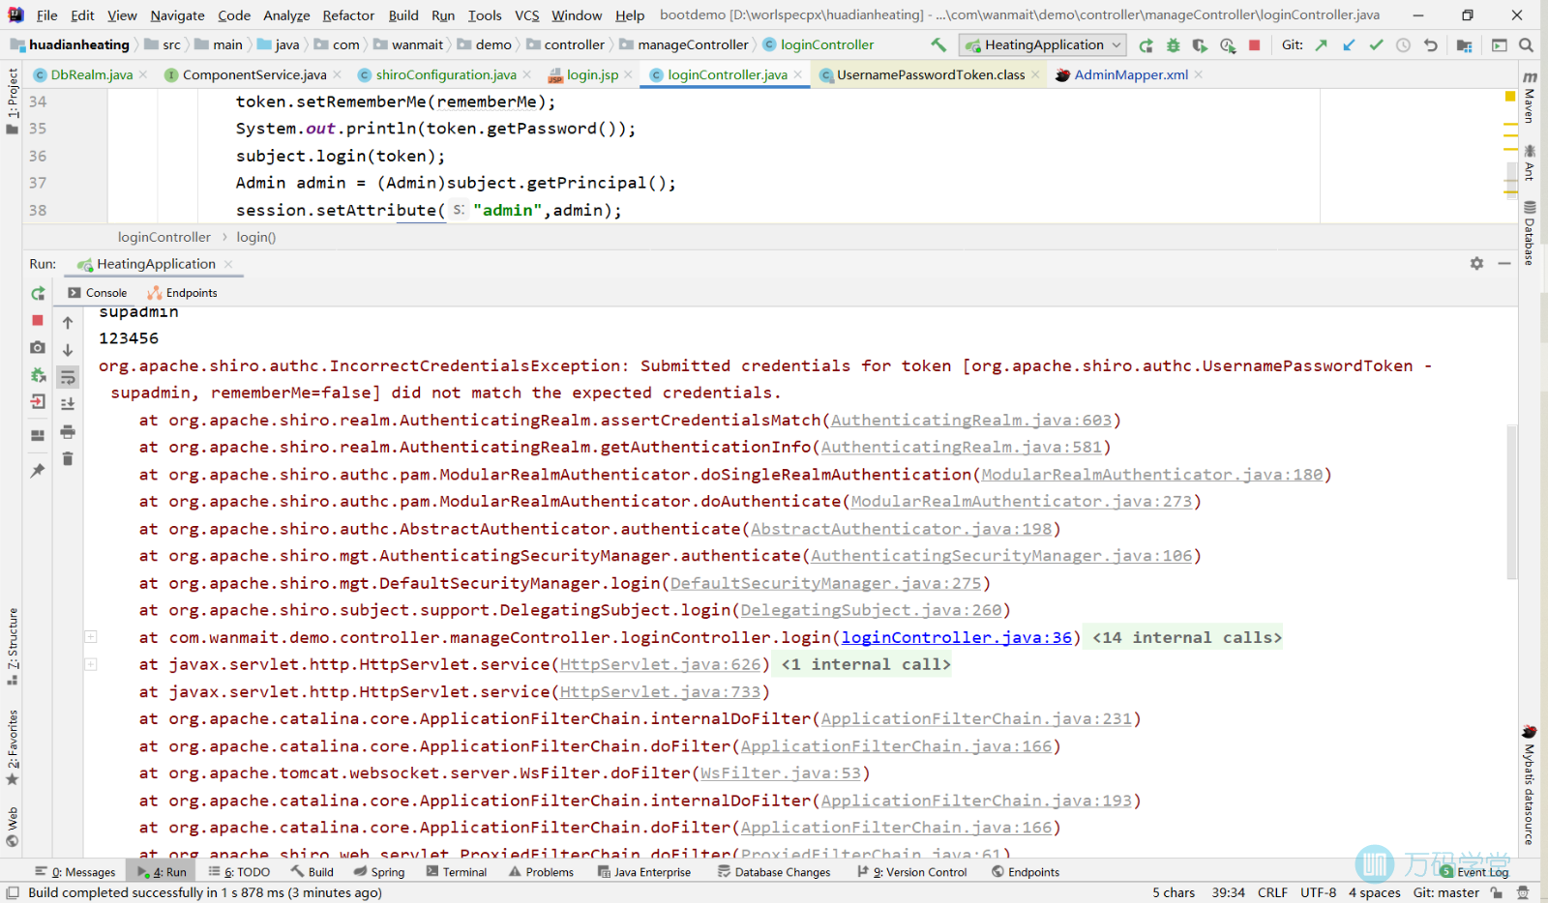The height and width of the screenshot is (903, 1548).
Task: Open the AuthenticatingRealm.java:603 link
Action: [x=970, y=421]
